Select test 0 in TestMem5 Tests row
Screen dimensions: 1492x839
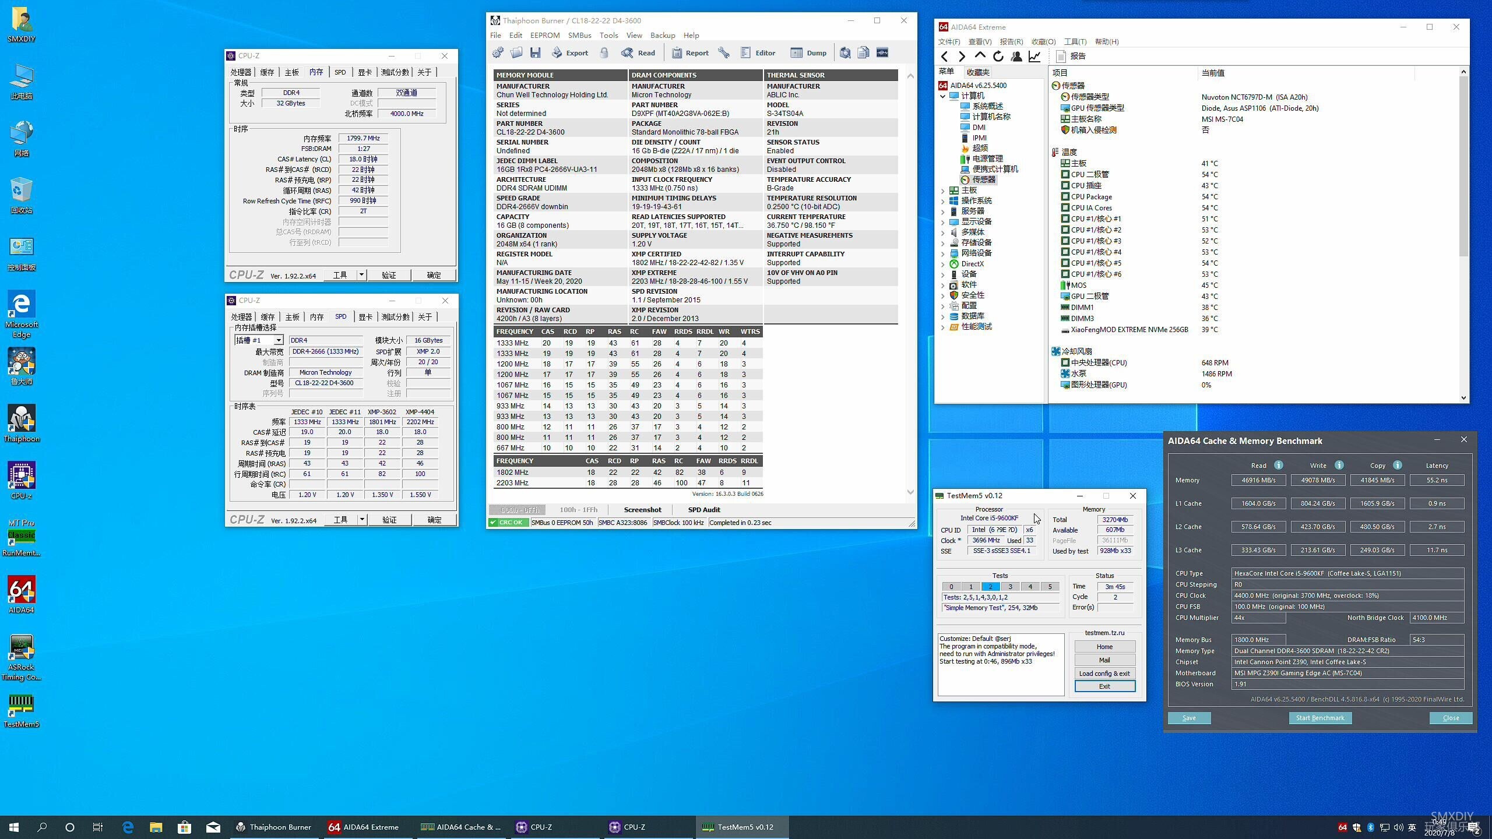tap(951, 587)
